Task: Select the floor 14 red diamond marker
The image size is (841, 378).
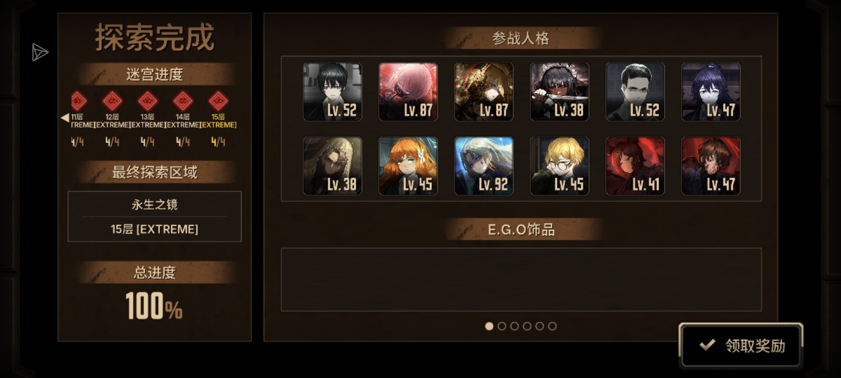Action: [x=183, y=101]
